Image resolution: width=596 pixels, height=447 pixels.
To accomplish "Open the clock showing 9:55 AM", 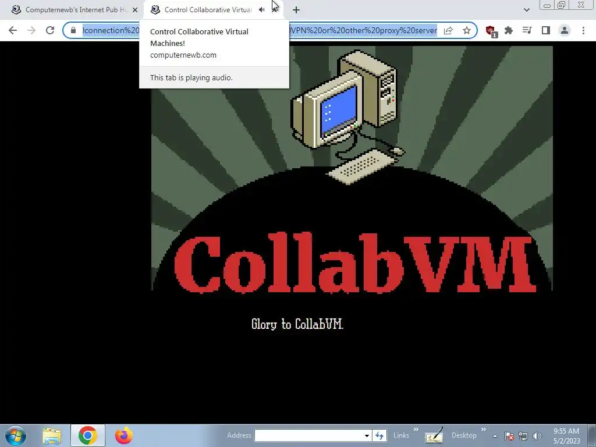I will click(566, 436).
